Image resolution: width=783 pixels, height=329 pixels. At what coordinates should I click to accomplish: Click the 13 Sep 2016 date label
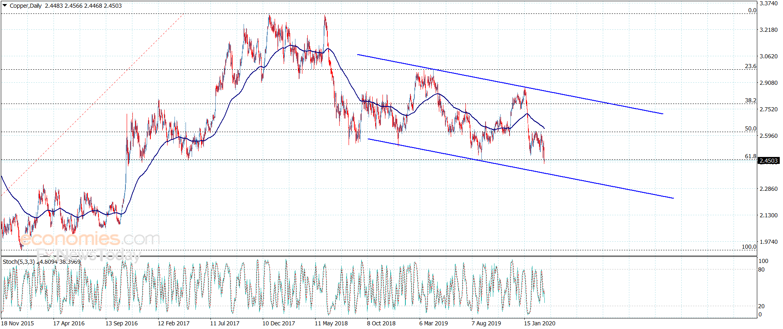click(122, 323)
